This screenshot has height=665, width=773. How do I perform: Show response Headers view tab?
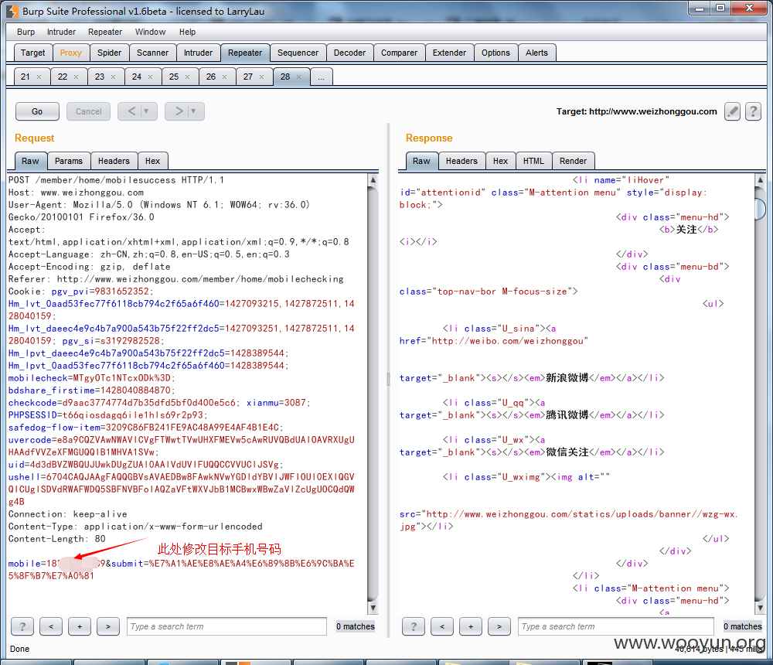click(x=461, y=162)
